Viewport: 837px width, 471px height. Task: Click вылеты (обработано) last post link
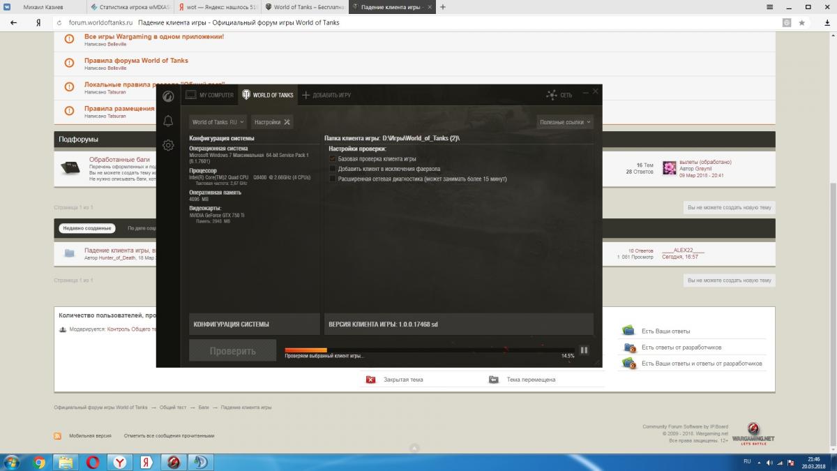click(705, 162)
